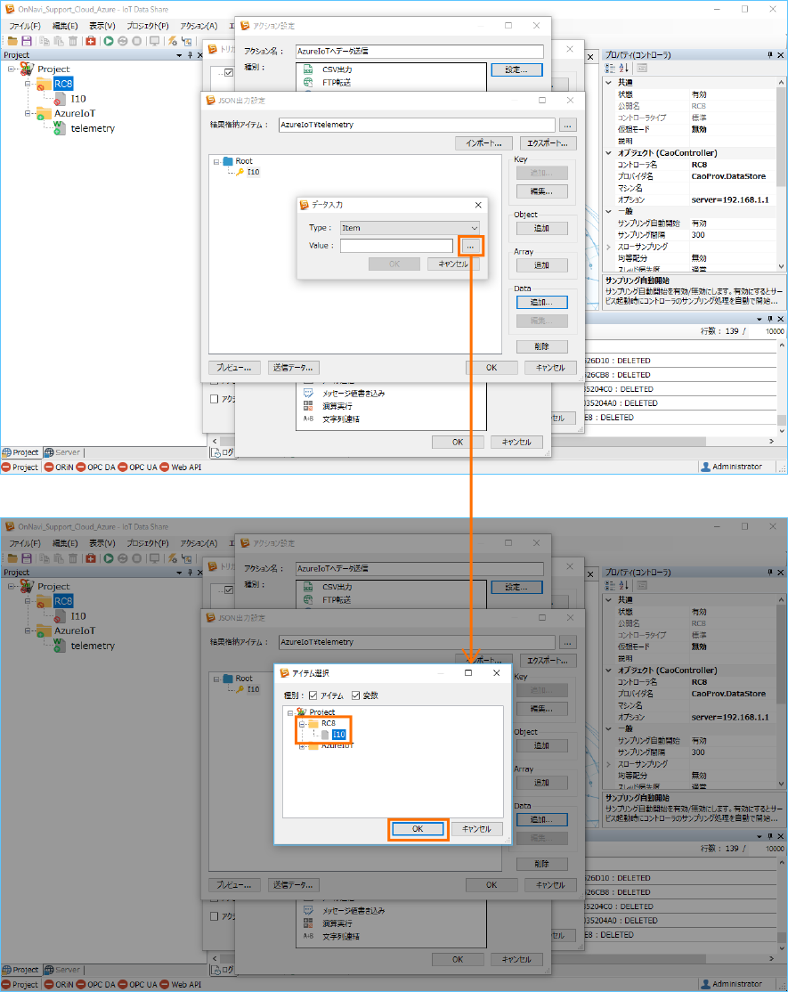Click the Save icon in the upper window's toolbar

26,41
